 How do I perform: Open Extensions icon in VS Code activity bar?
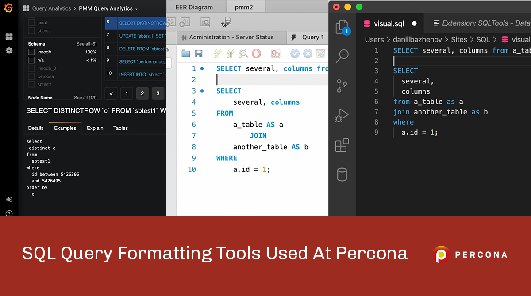[342, 145]
